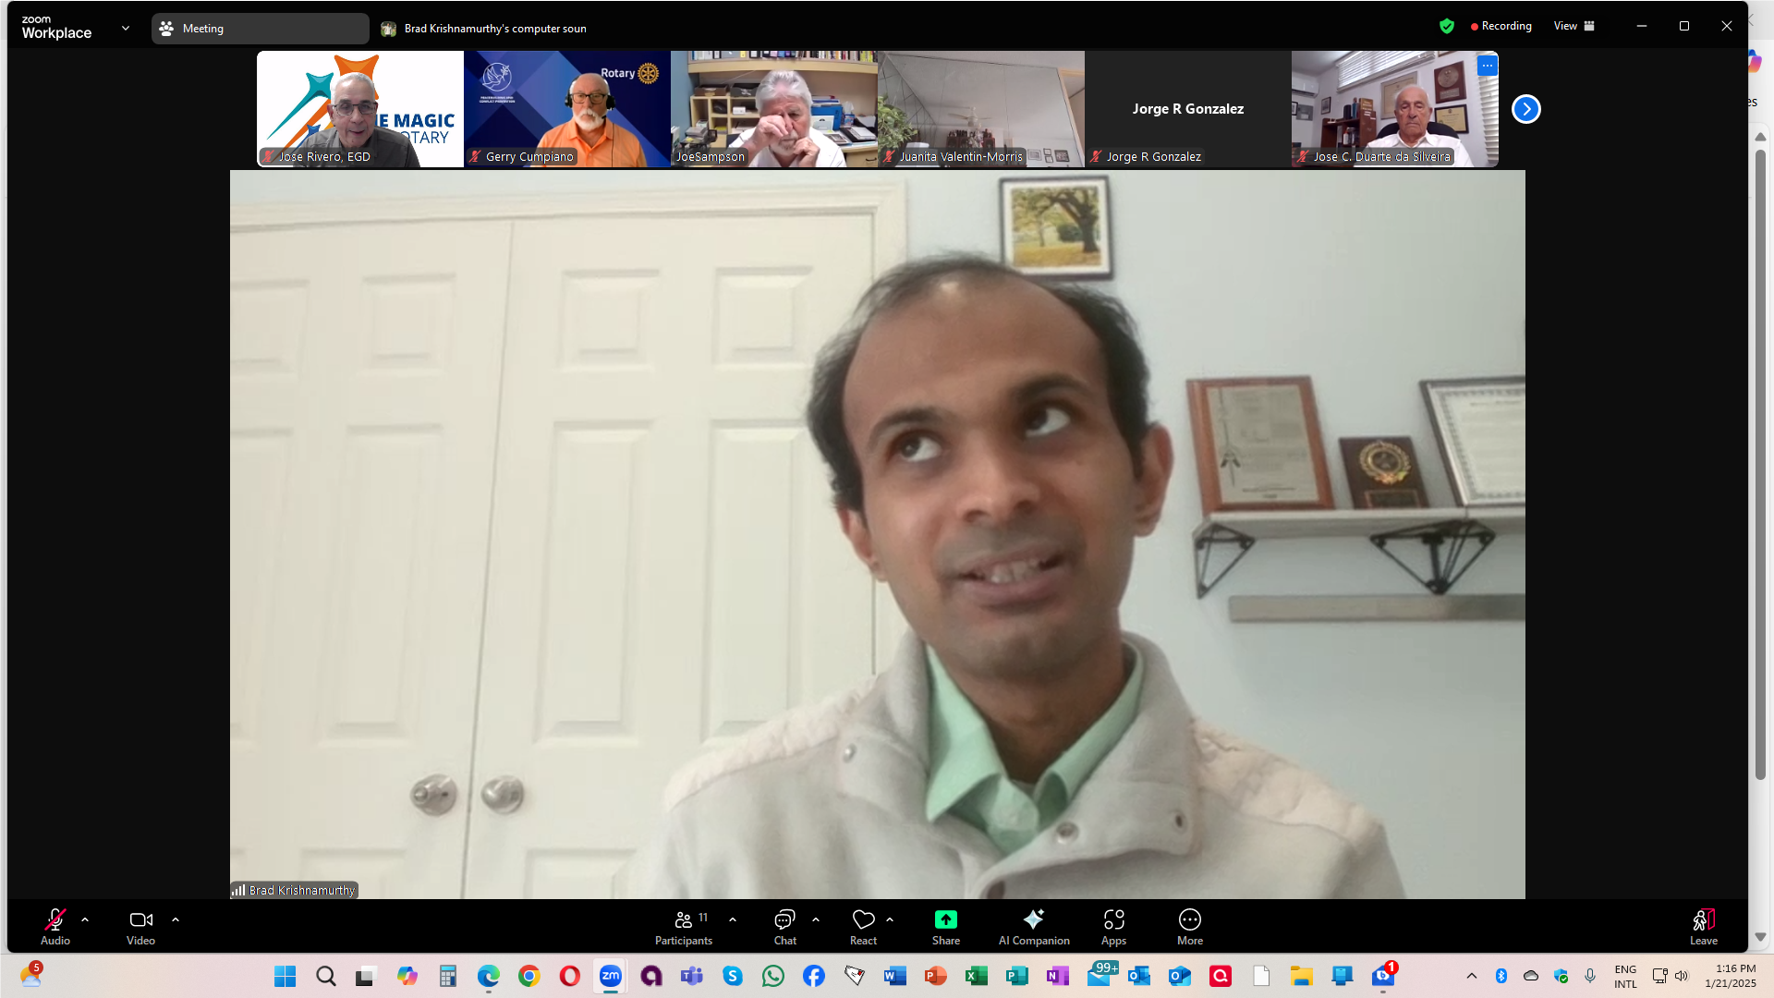Viewport: 1774px width, 998px height.
Task: Expand audio settings arrow next to Audio
Action: pos(85,919)
